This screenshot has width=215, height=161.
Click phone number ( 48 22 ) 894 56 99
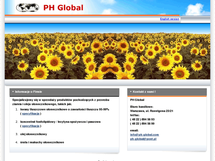pyautogui.click(x=142, y=123)
